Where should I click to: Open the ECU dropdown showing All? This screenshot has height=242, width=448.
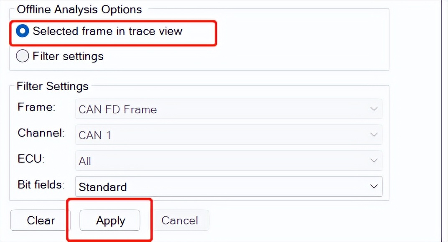coord(221,161)
